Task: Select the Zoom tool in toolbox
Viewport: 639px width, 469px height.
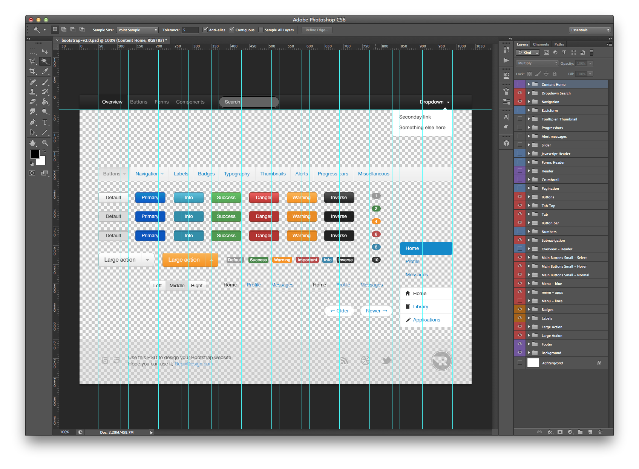Action: point(45,143)
